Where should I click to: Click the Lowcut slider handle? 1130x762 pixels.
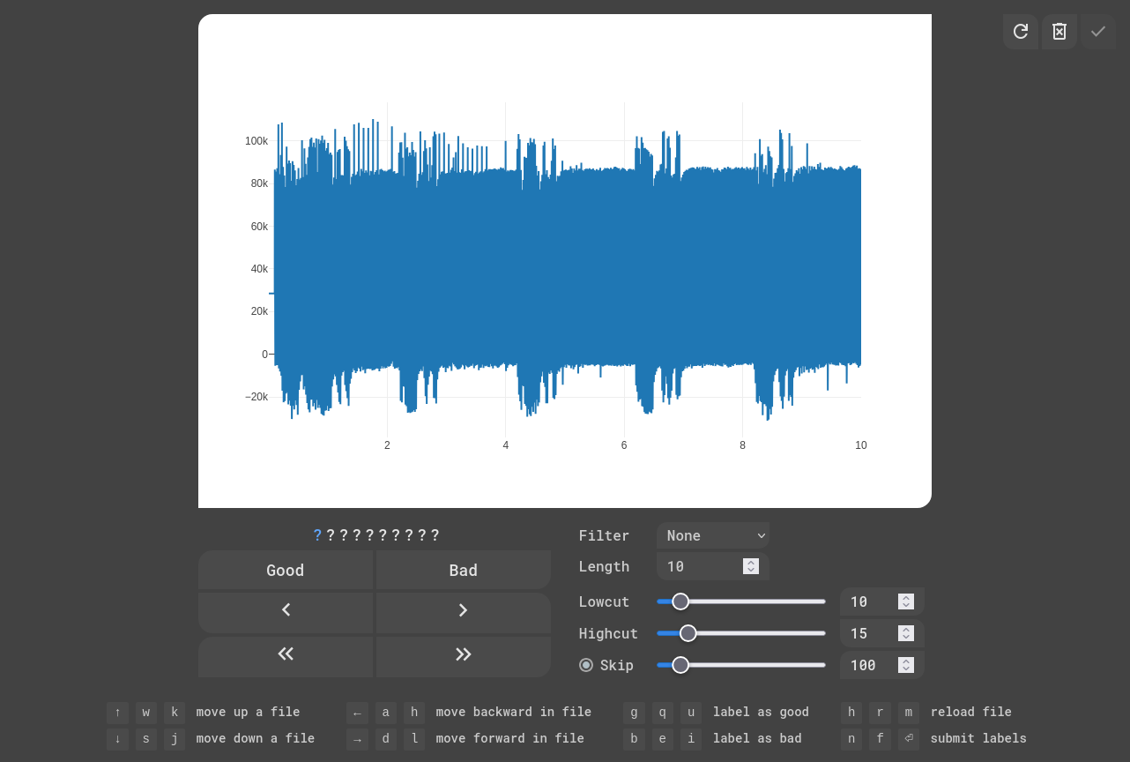(x=680, y=601)
